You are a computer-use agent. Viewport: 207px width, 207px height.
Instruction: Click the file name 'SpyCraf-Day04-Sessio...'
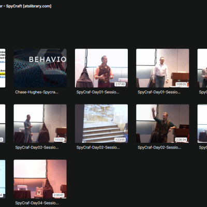pyautogui.click(x=37, y=203)
